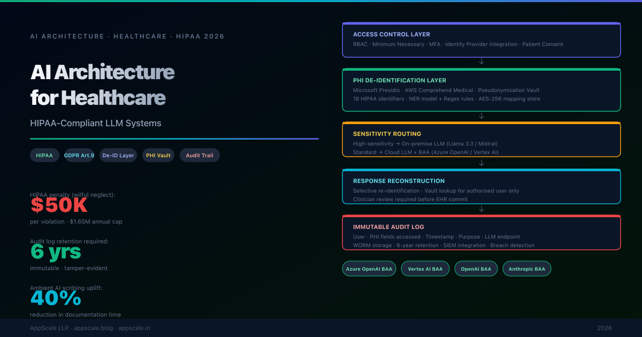Click the appscale.blog footer link

click(94, 328)
